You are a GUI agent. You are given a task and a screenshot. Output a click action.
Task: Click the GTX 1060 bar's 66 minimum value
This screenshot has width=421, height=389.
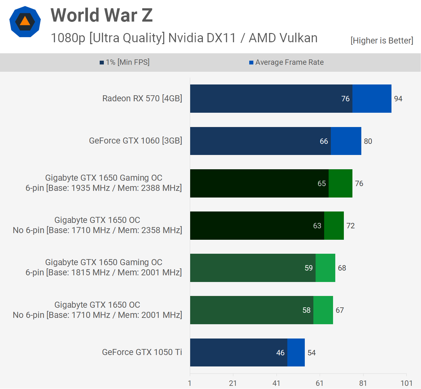click(x=324, y=141)
